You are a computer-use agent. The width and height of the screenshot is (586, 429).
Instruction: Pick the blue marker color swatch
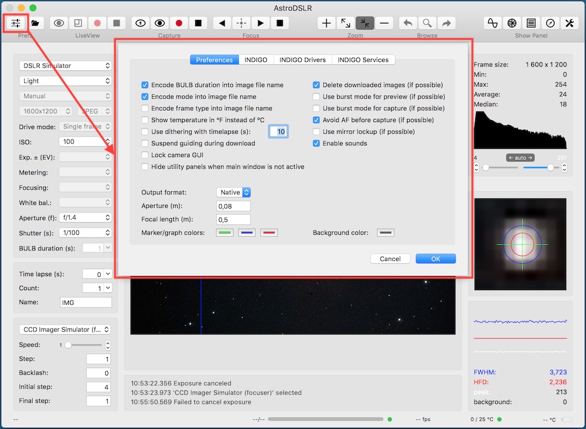247,233
